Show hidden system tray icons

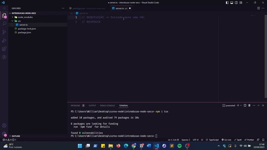219,146
